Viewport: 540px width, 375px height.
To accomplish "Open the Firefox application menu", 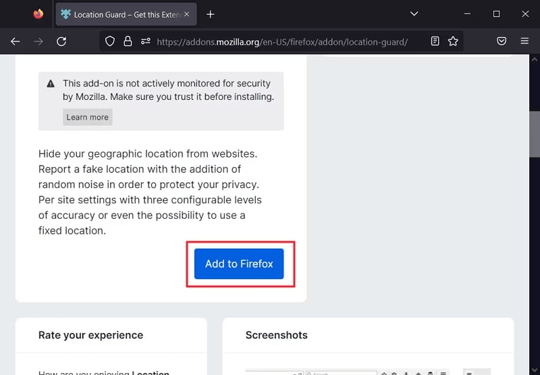I will coord(524,41).
